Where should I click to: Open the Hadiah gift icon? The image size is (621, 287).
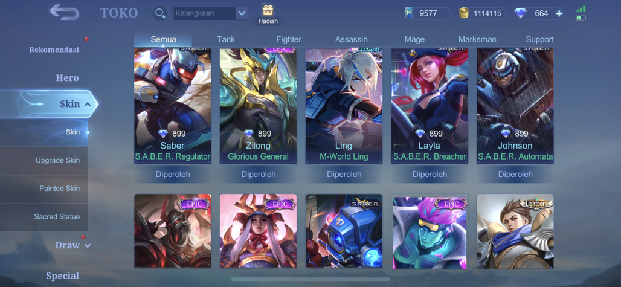(x=268, y=11)
